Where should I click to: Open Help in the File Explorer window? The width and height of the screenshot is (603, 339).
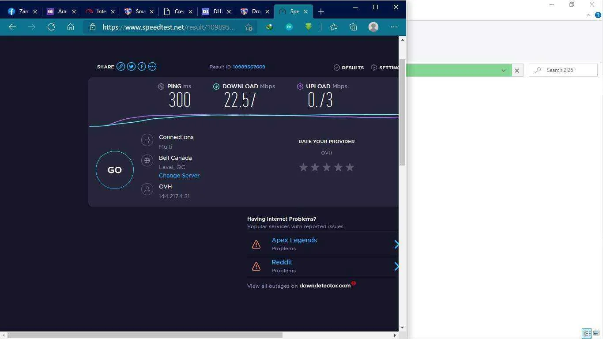coord(598,15)
